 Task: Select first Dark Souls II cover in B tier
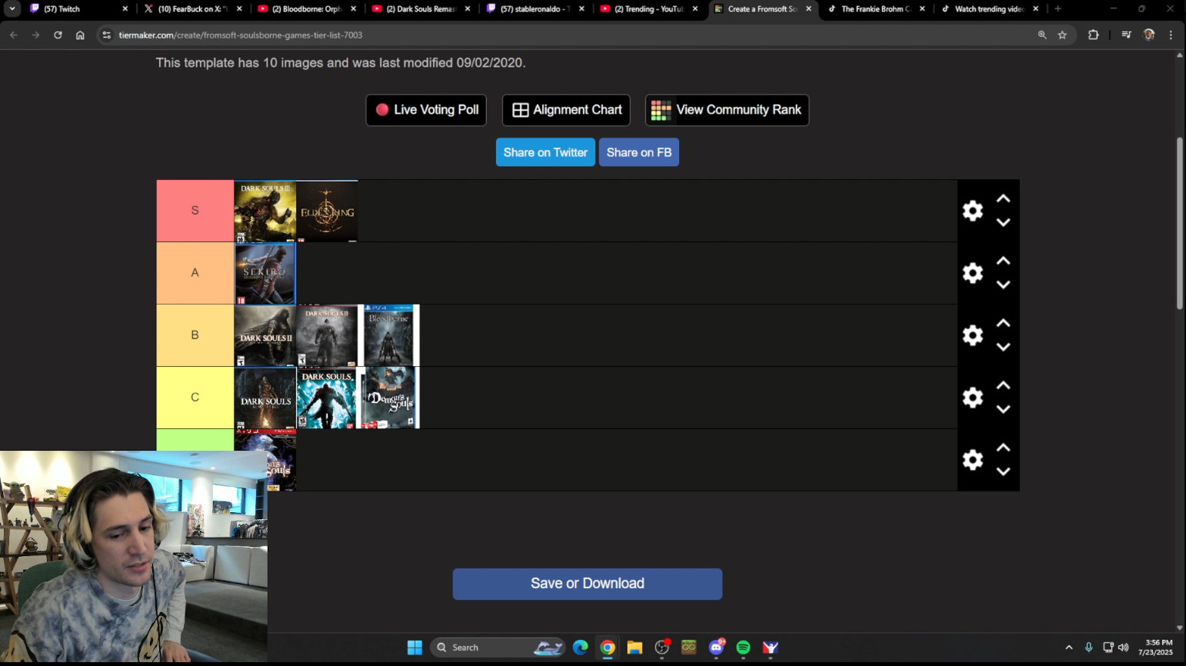click(265, 336)
